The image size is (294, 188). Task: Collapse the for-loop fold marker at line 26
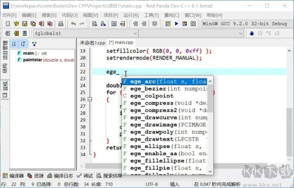click(90, 99)
